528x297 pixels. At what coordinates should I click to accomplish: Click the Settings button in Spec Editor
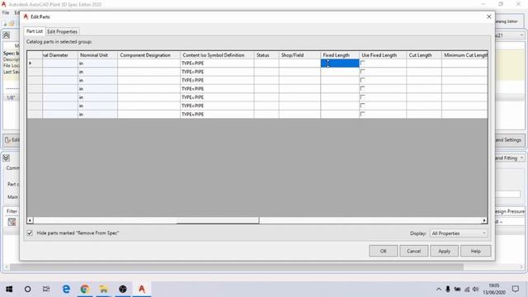[x=510, y=139]
